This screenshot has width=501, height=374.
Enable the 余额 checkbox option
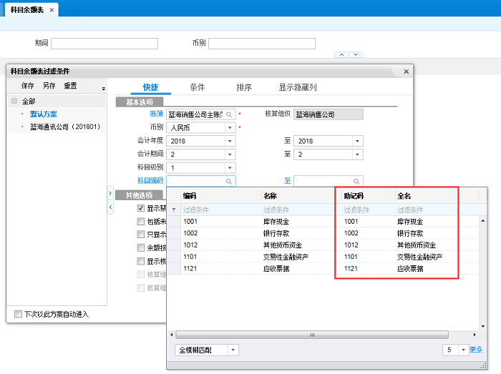(141, 248)
